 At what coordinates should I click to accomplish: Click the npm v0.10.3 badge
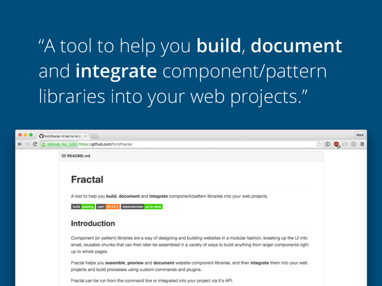pyautogui.click(x=108, y=207)
